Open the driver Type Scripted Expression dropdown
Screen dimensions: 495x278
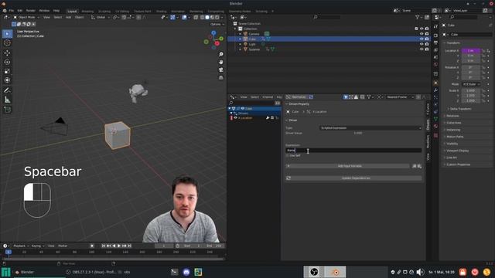coord(370,128)
